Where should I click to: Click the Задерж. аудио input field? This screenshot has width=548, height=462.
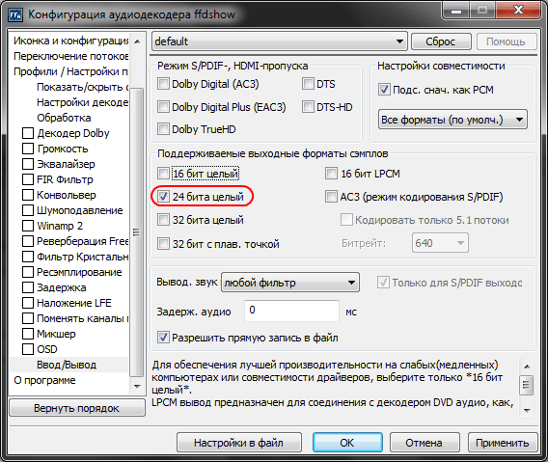(291, 311)
